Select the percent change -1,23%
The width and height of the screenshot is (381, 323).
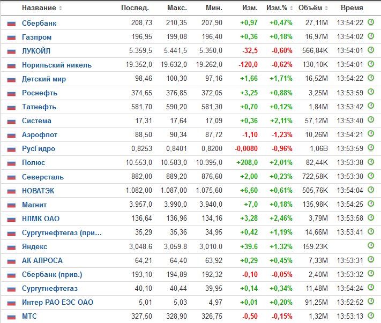(x=282, y=134)
